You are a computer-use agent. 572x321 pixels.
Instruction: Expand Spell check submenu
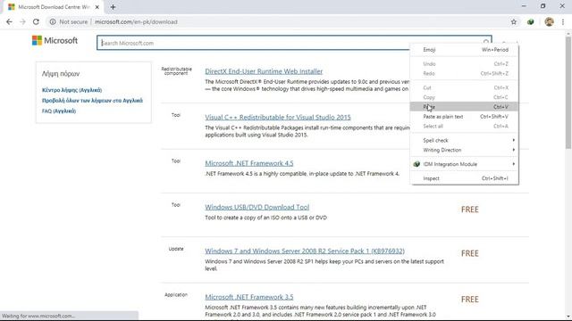(x=465, y=140)
